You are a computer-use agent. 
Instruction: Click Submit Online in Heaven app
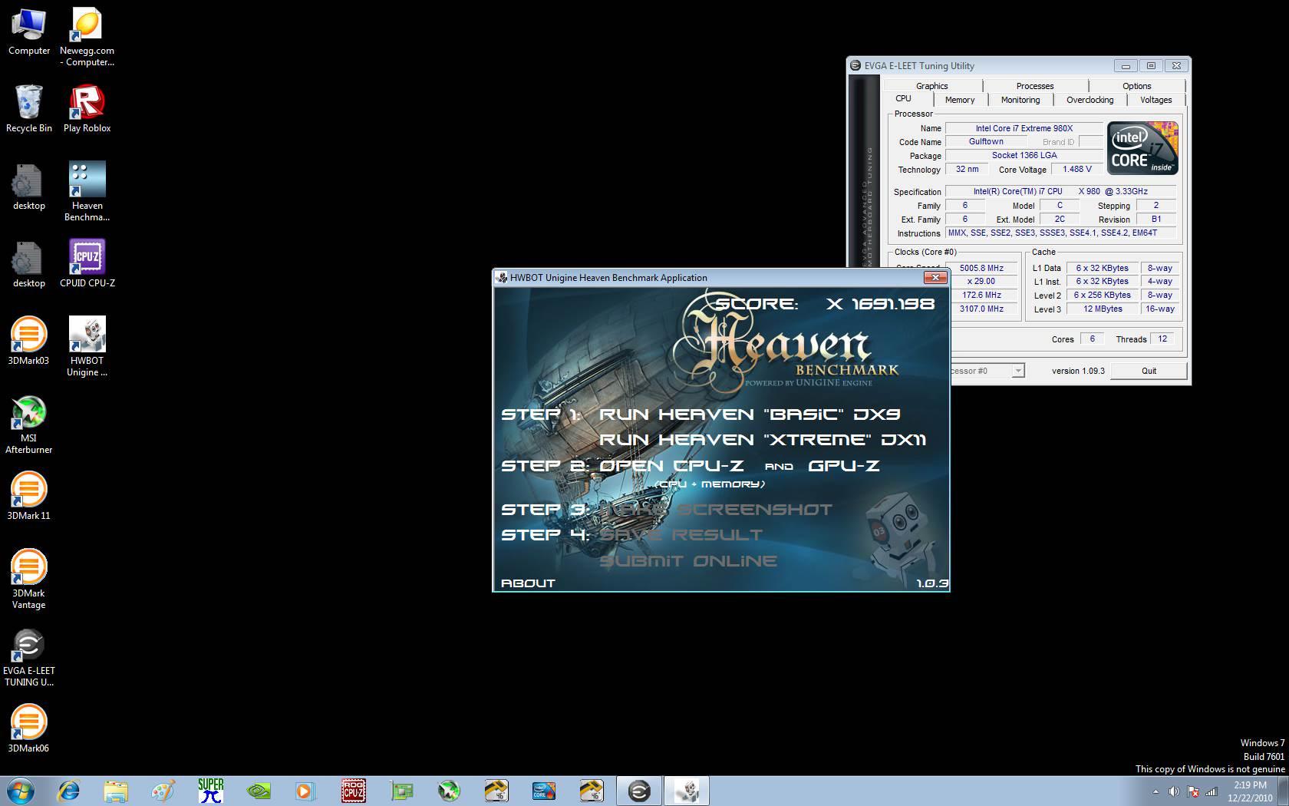(688, 561)
